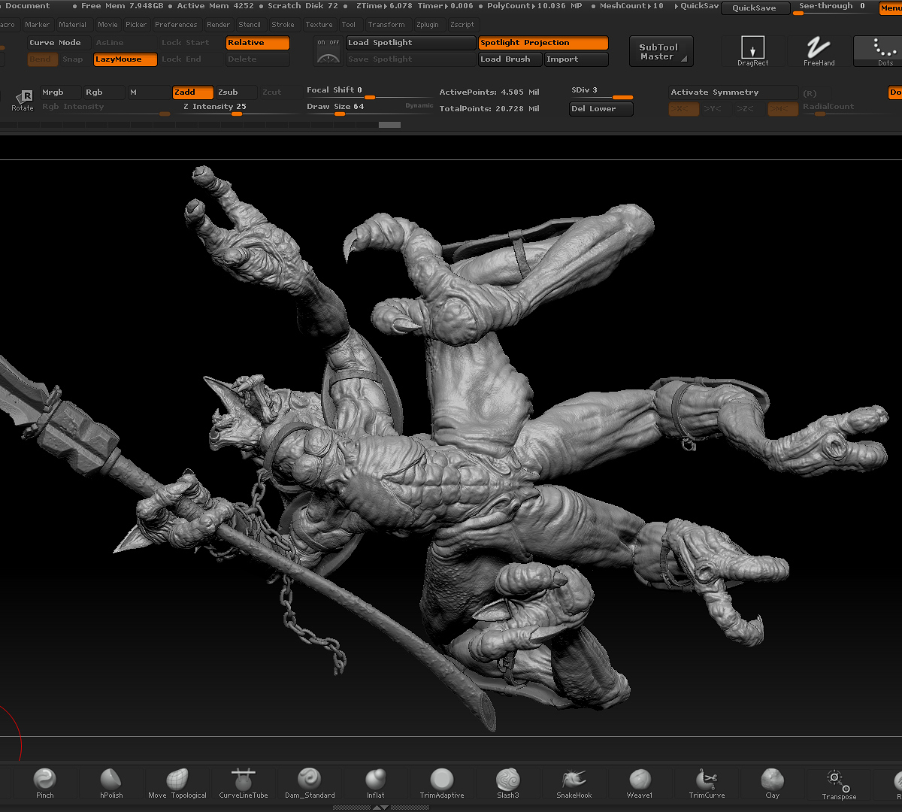Disable LazyMouse
Viewport: 902px width, 812px height.
[x=126, y=59]
